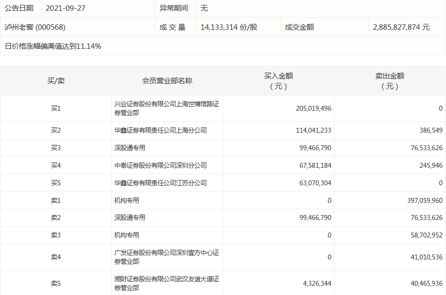Image resolution: width=446 pixels, height=295 pixels.
Task: Click the 无 value beside 异常期间
Action: (x=204, y=8)
